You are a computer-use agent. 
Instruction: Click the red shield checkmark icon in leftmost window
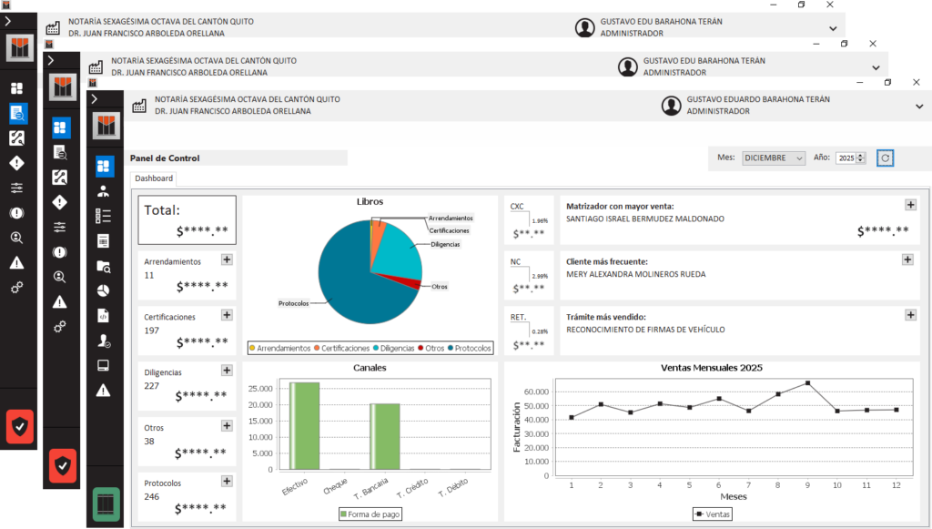[20, 425]
